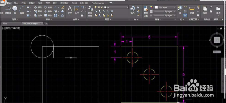Image resolution: width=226 pixels, height=103 pixels.
Task: Close the 01_runOsnaps drawing tab
Action: pyautogui.click(x=41, y=24)
